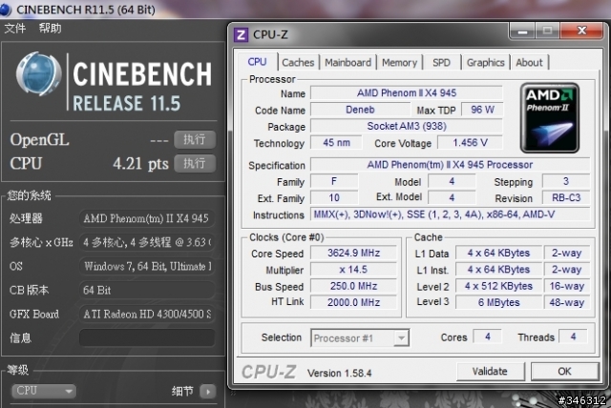Click the Core Voltage value 1.456 V

[470, 143]
